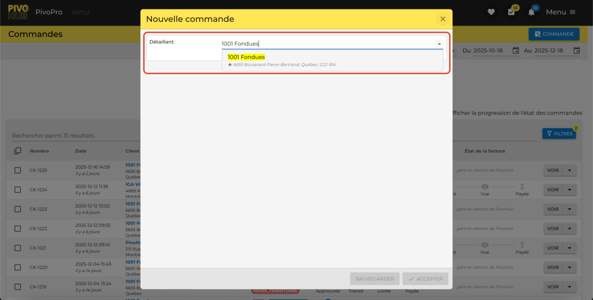Open the Au date calendar icon
The height and width of the screenshot is (300, 593).
[x=577, y=51]
